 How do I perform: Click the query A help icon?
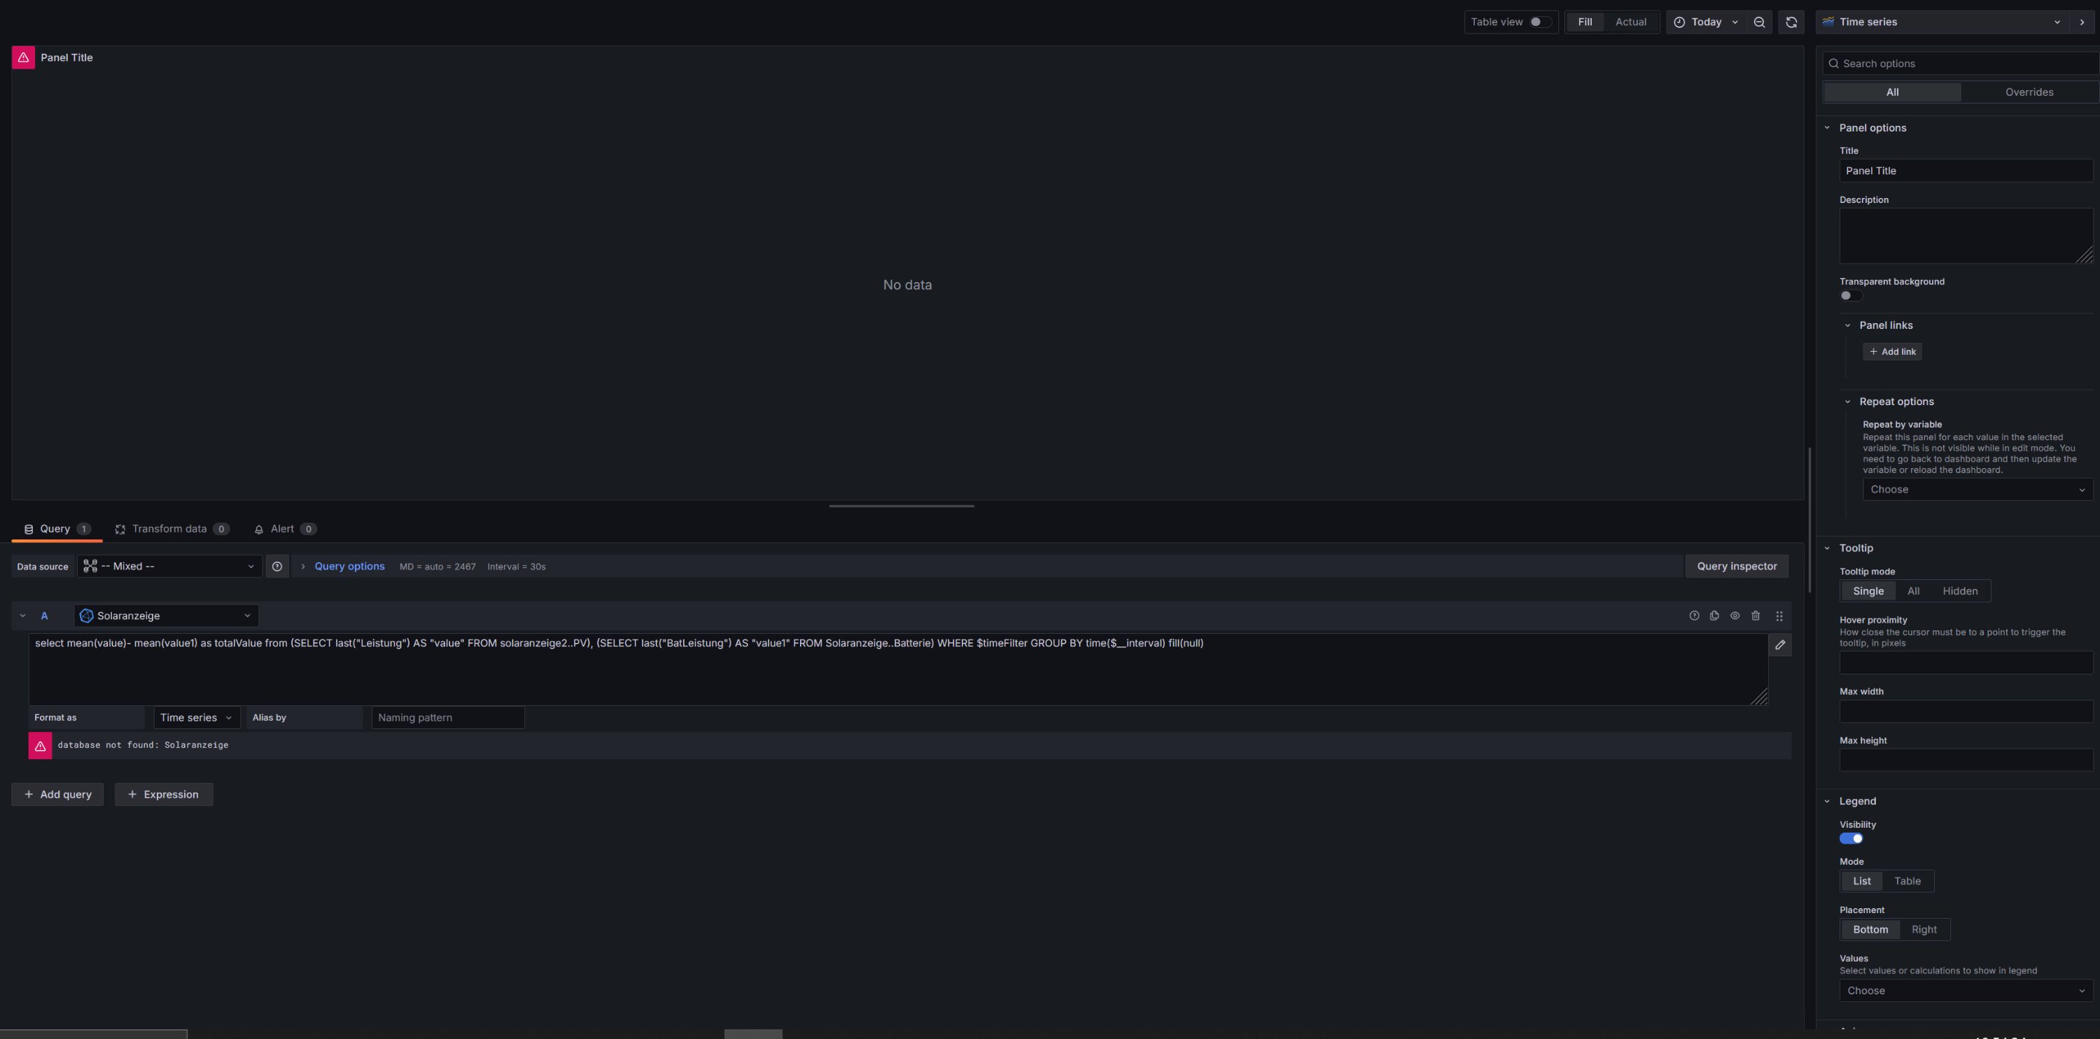[1694, 616]
